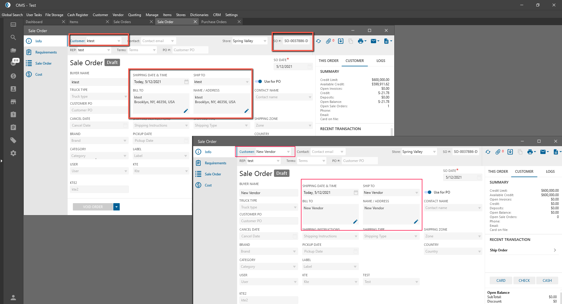Viewport: 562px width, 304px height.
Task: Click the print icon in ktest order toolbar
Action: pos(361,41)
